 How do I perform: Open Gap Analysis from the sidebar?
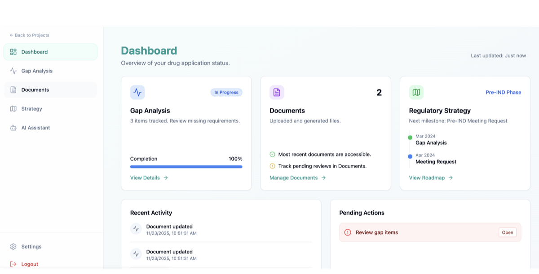(36, 71)
